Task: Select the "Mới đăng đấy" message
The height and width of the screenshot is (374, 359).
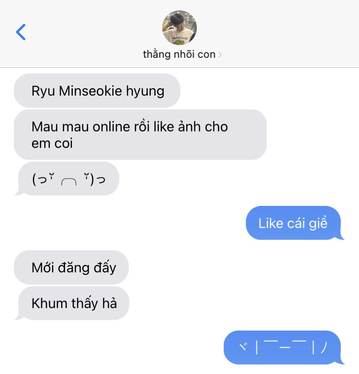Action: pyautogui.click(x=72, y=268)
